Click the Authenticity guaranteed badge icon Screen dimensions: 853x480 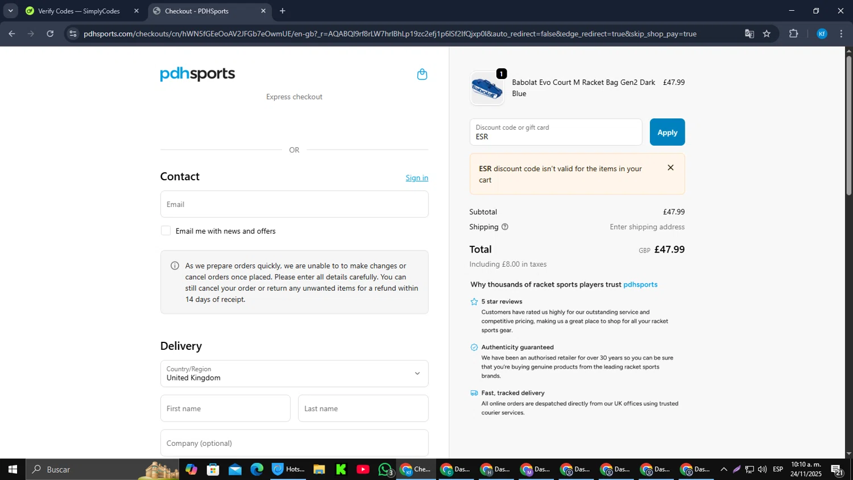474,347
